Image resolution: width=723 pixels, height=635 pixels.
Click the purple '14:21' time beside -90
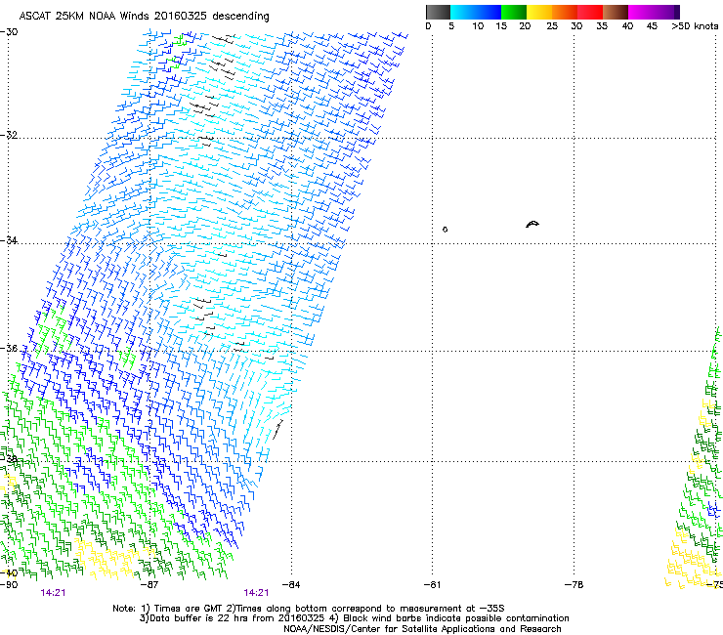53,593
